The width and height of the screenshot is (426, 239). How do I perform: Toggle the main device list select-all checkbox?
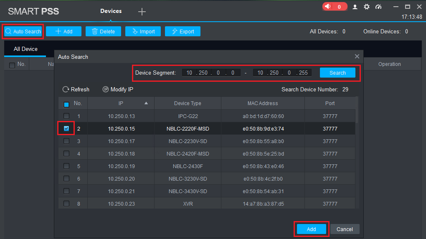12,65
